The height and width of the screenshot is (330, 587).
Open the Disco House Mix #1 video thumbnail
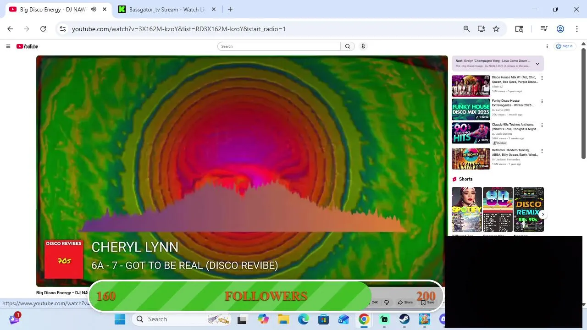(471, 86)
